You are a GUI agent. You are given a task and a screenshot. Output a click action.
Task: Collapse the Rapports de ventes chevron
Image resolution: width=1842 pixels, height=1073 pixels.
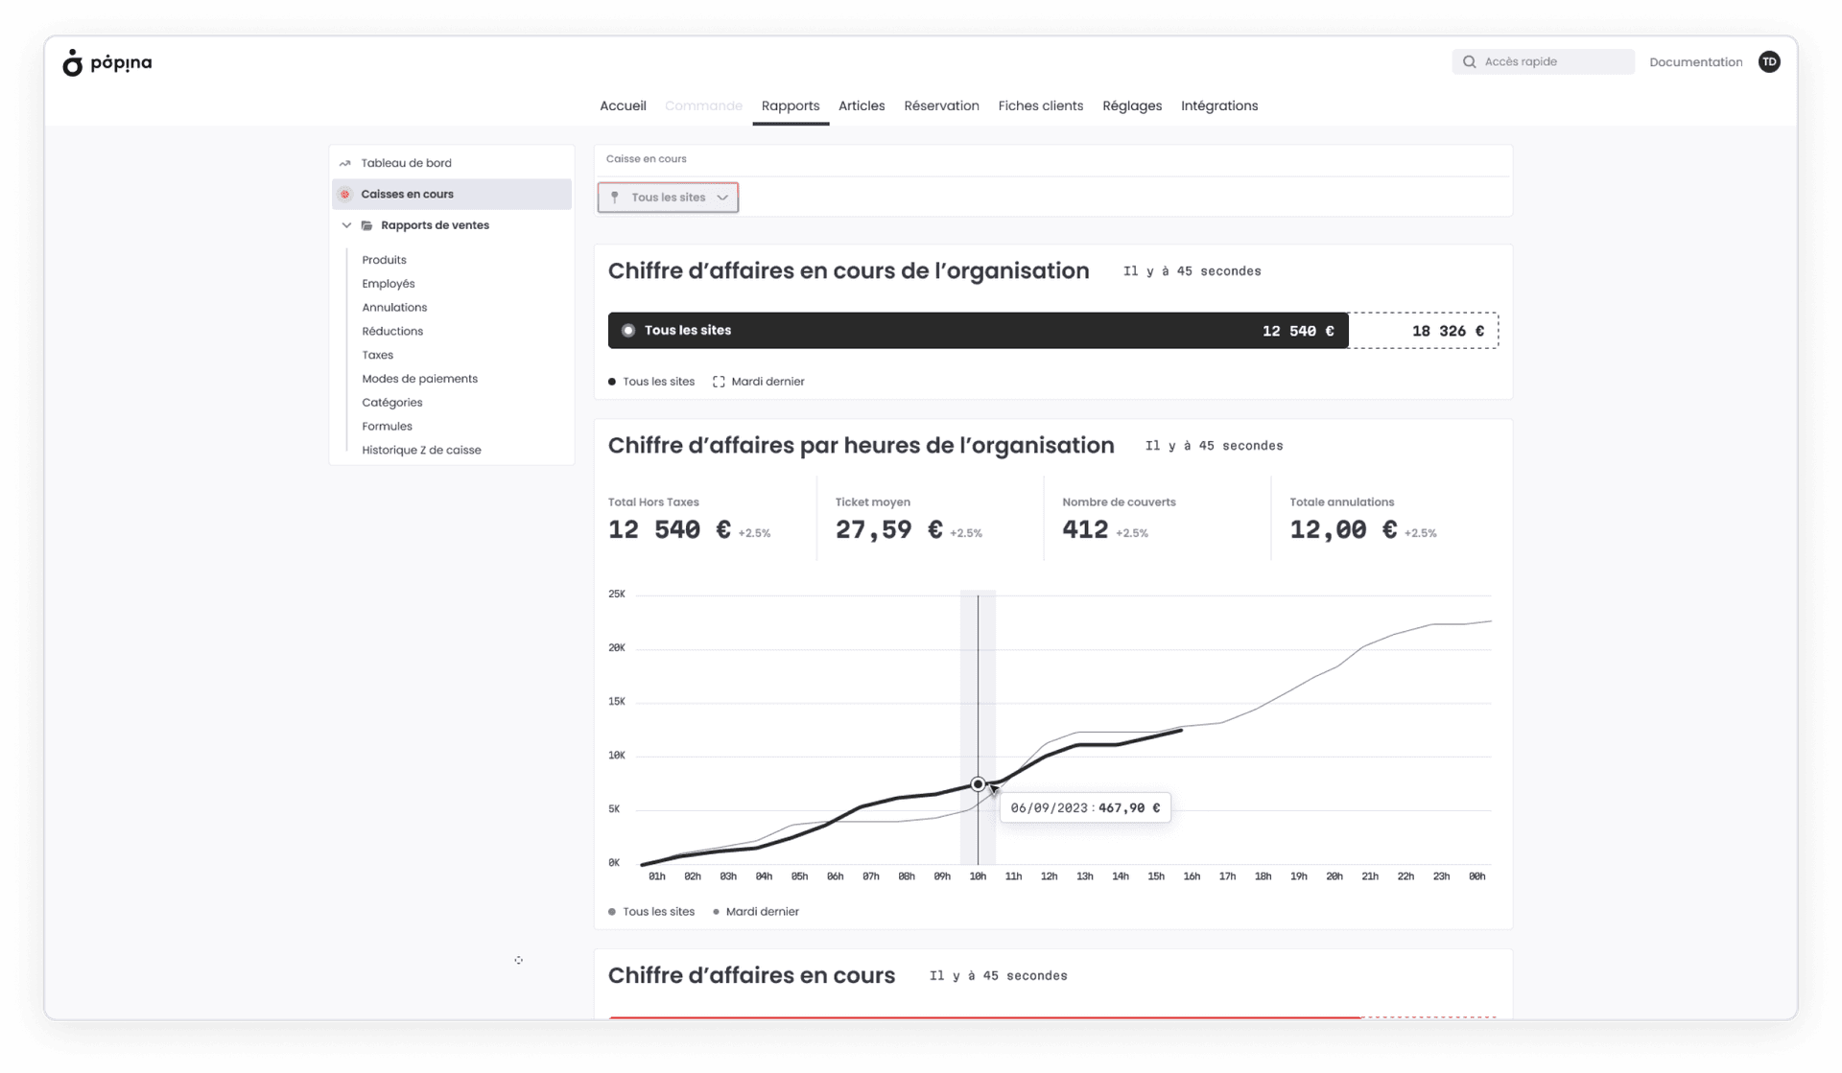pyautogui.click(x=346, y=225)
